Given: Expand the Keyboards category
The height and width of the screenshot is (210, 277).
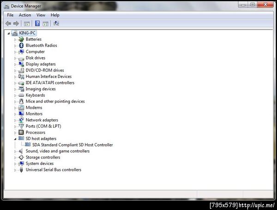Looking at the screenshot, I should point(15,95).
